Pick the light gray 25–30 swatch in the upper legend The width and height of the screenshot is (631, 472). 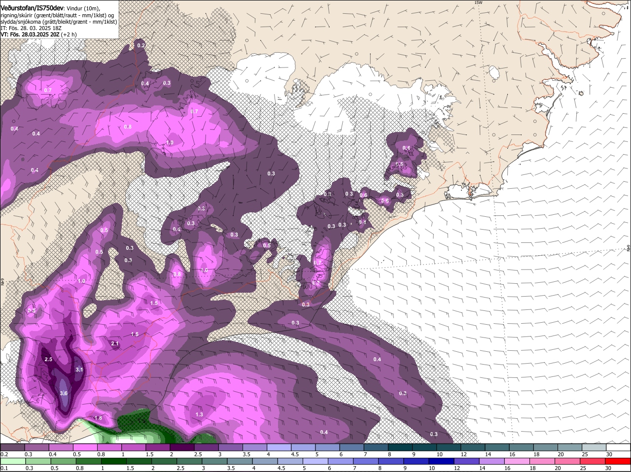coord(595,447)
